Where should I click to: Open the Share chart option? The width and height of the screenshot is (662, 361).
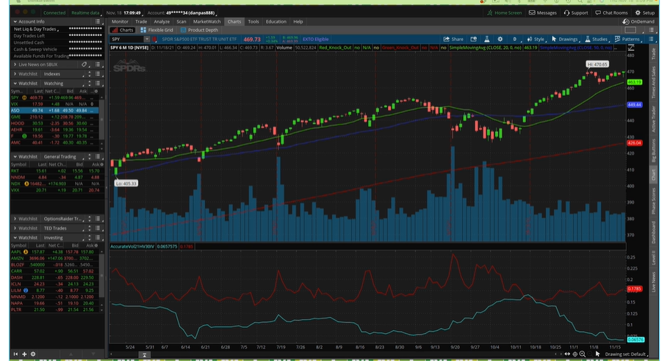(453, 39)
